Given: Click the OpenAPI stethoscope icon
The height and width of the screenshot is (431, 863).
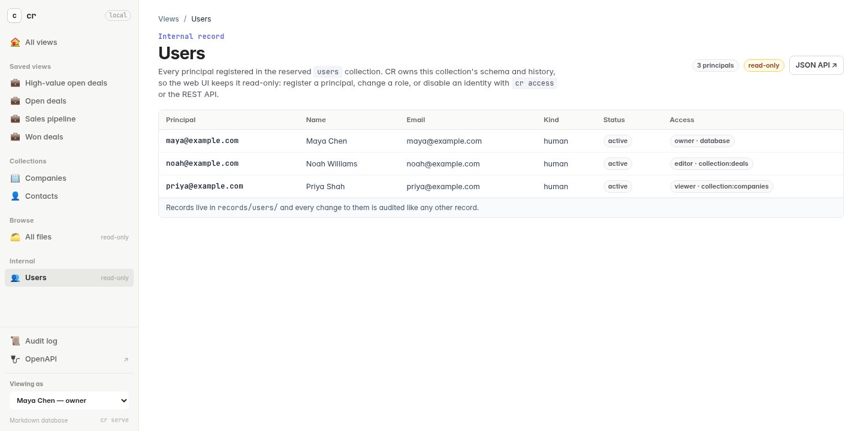Looking at the screenshot, I should [15, 359].
